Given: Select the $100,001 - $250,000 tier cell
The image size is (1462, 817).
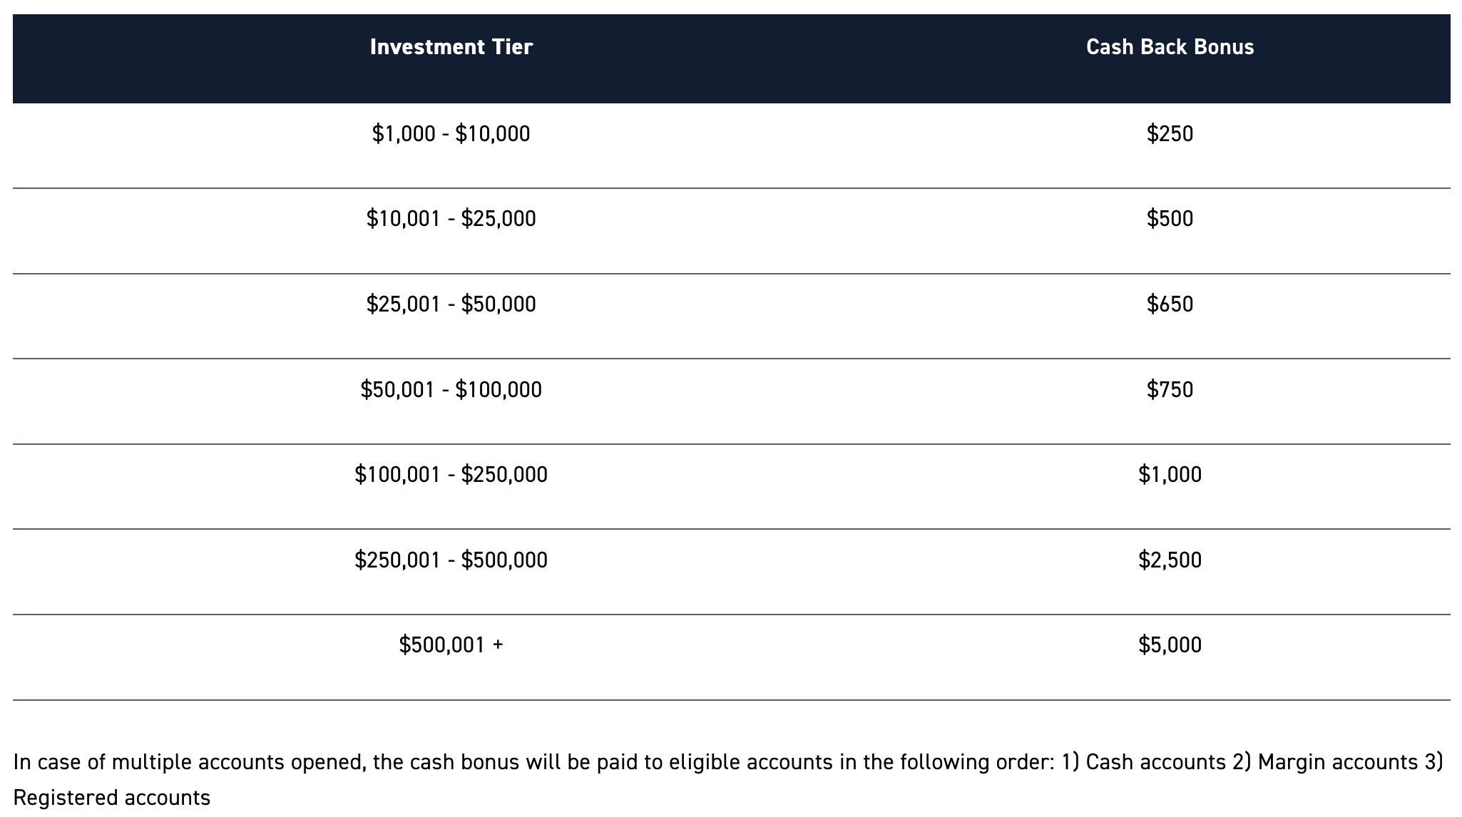Looking at the screenshot, I should pos(451,475).
